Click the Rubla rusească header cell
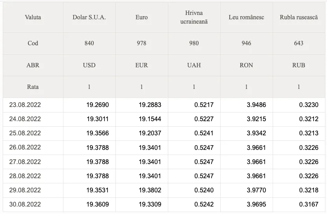The image size is (327, 214). click(299, 17)
